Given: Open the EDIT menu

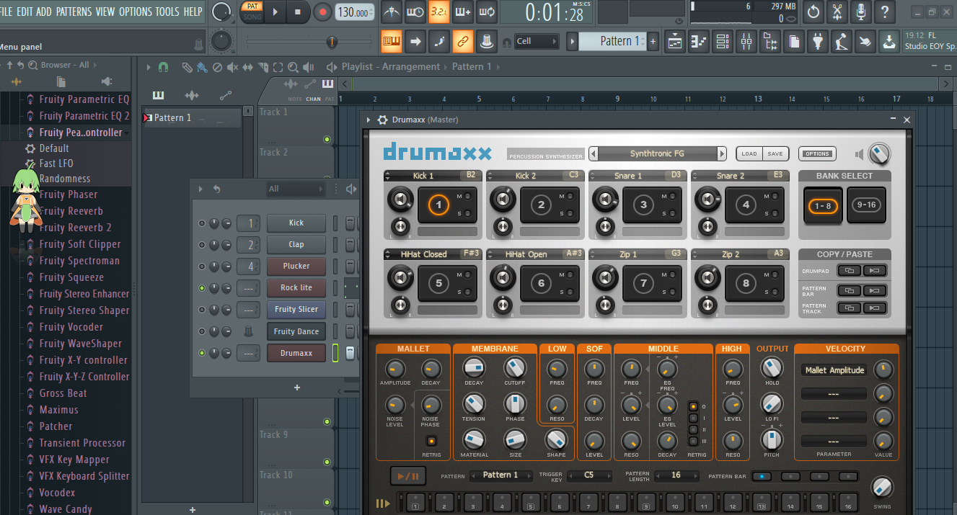Looking at the screenshot, I should click(25, 12).
